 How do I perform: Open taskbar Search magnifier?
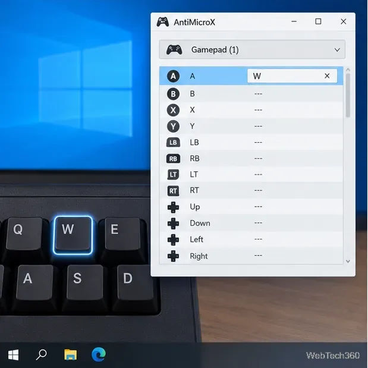pos(41,354)
